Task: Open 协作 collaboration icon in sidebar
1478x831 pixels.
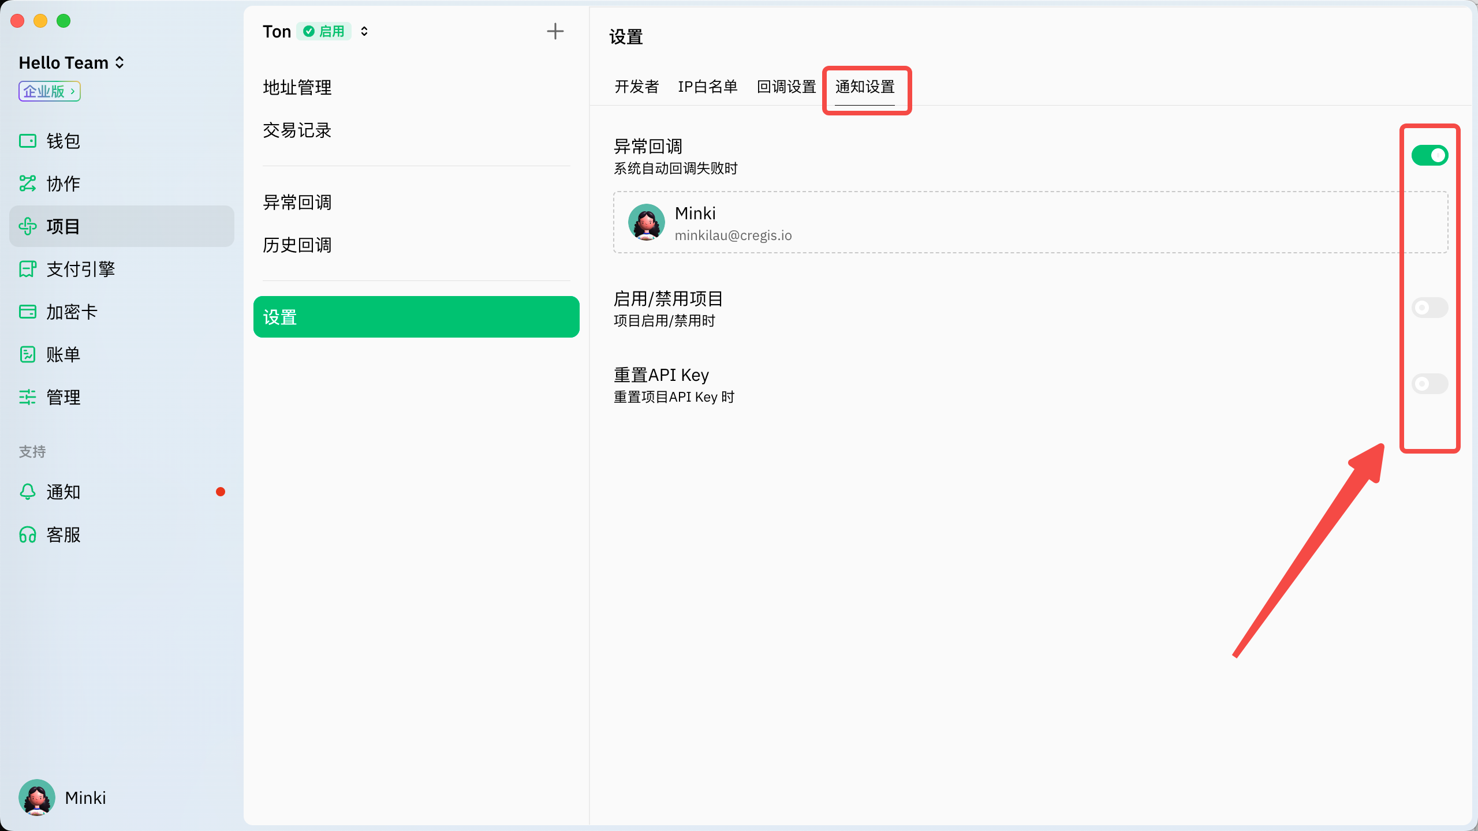Action: pos(27,184)
